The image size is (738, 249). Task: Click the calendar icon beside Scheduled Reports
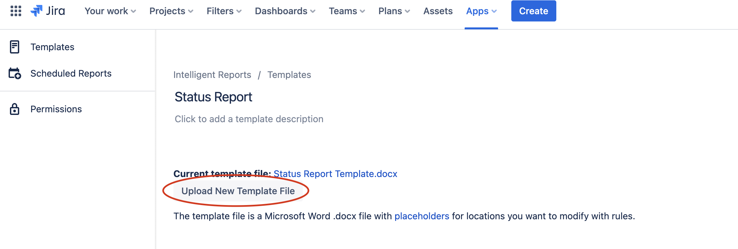14,73
